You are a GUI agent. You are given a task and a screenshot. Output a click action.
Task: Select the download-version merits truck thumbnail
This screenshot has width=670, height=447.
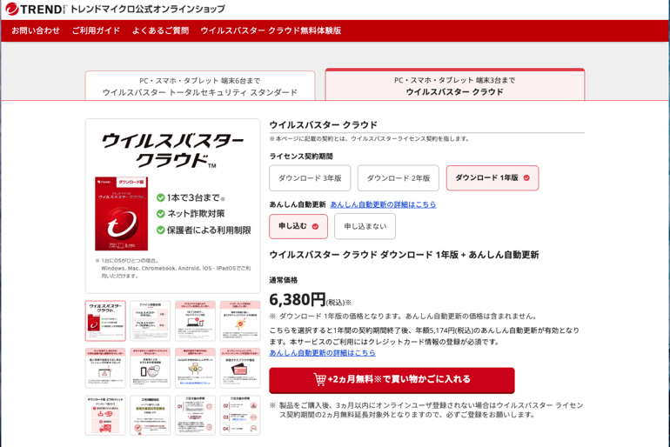pyautogui.click(x=105, y=416)
